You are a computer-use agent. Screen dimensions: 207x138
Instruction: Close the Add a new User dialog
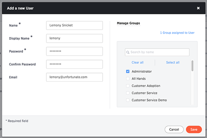click(x=198, y=8)
